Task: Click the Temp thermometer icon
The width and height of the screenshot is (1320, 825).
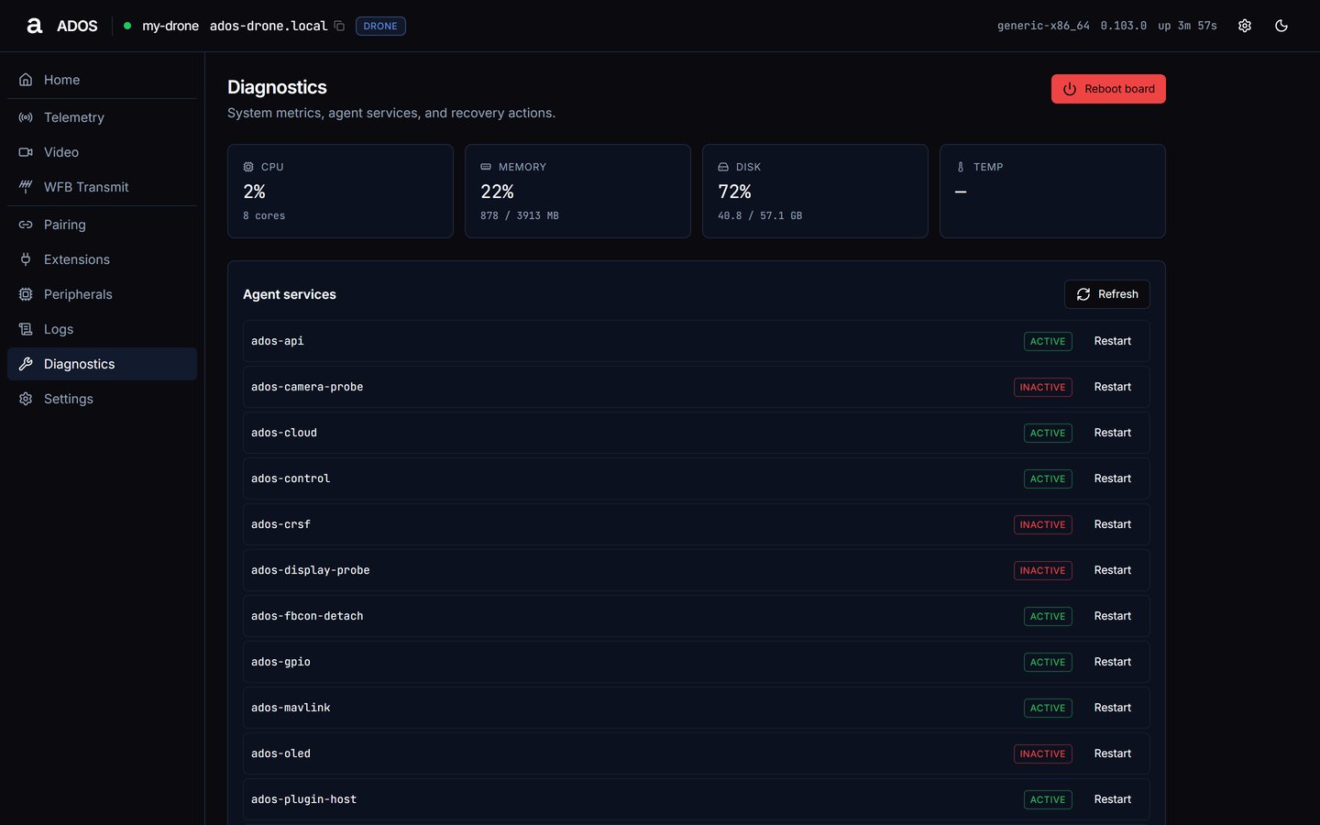Action: [961, 167]
